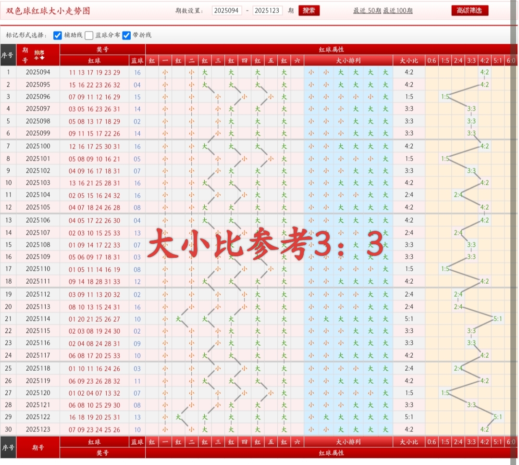
Task: Click the 5:1 trend marker in row 2025114
Action: click(498, 319)
